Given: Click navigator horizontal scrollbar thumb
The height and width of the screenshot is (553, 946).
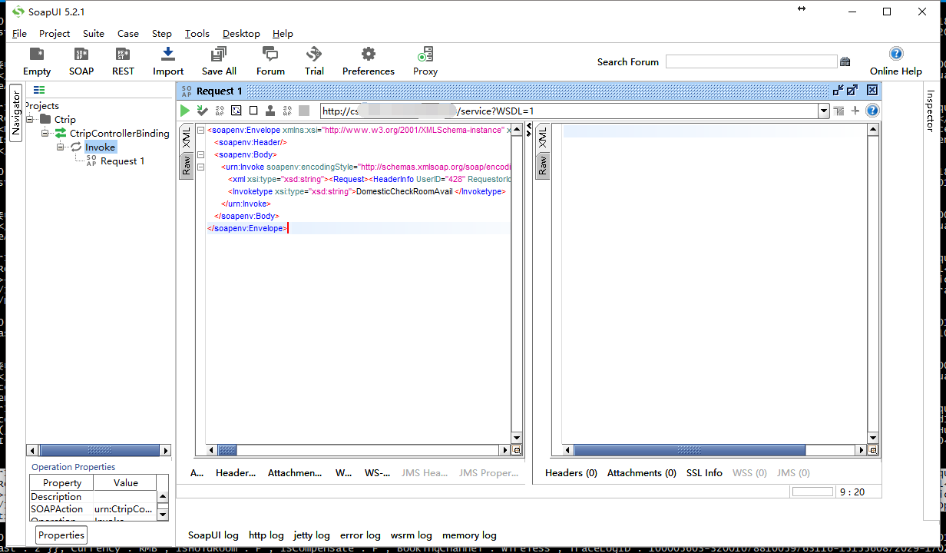Looking at the screenshot, I should (99, 450).
